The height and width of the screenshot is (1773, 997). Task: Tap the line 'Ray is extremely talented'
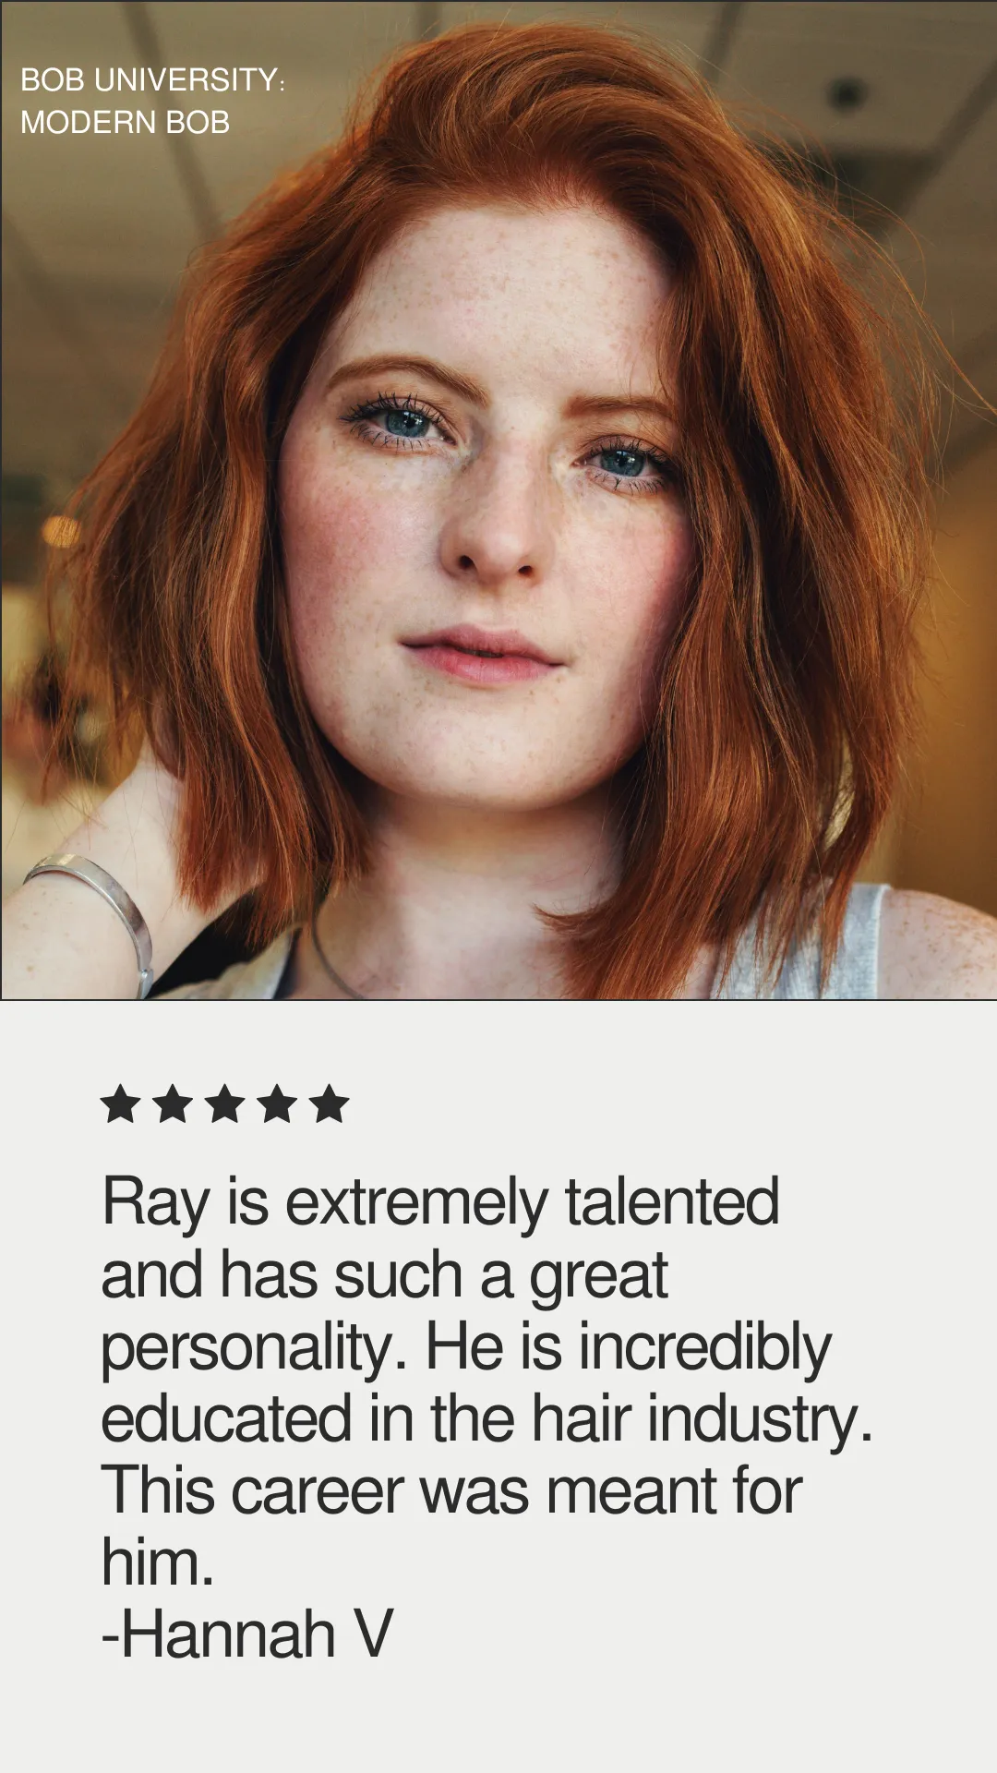point(440,1202)
